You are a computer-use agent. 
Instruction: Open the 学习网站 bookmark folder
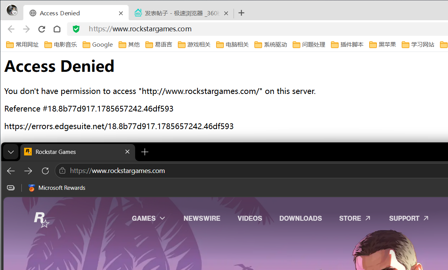pyautogui.click(x=418, y=44)
